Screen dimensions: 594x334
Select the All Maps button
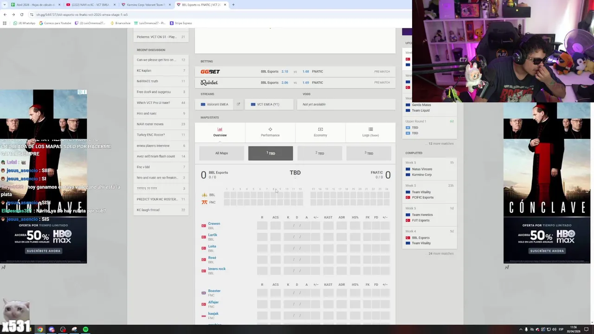coord(221,153)
